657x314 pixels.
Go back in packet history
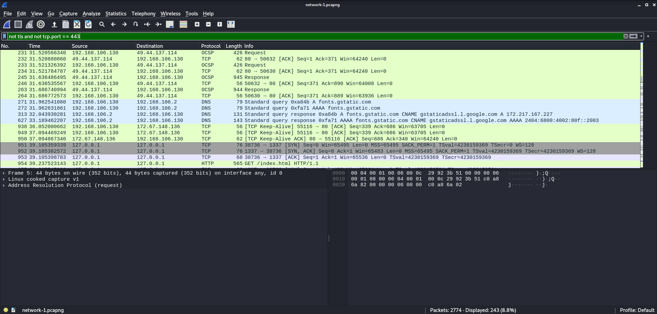point(113,24)
